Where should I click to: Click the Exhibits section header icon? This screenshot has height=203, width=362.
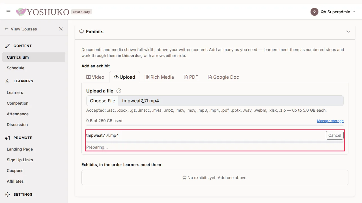coord(81,32)
